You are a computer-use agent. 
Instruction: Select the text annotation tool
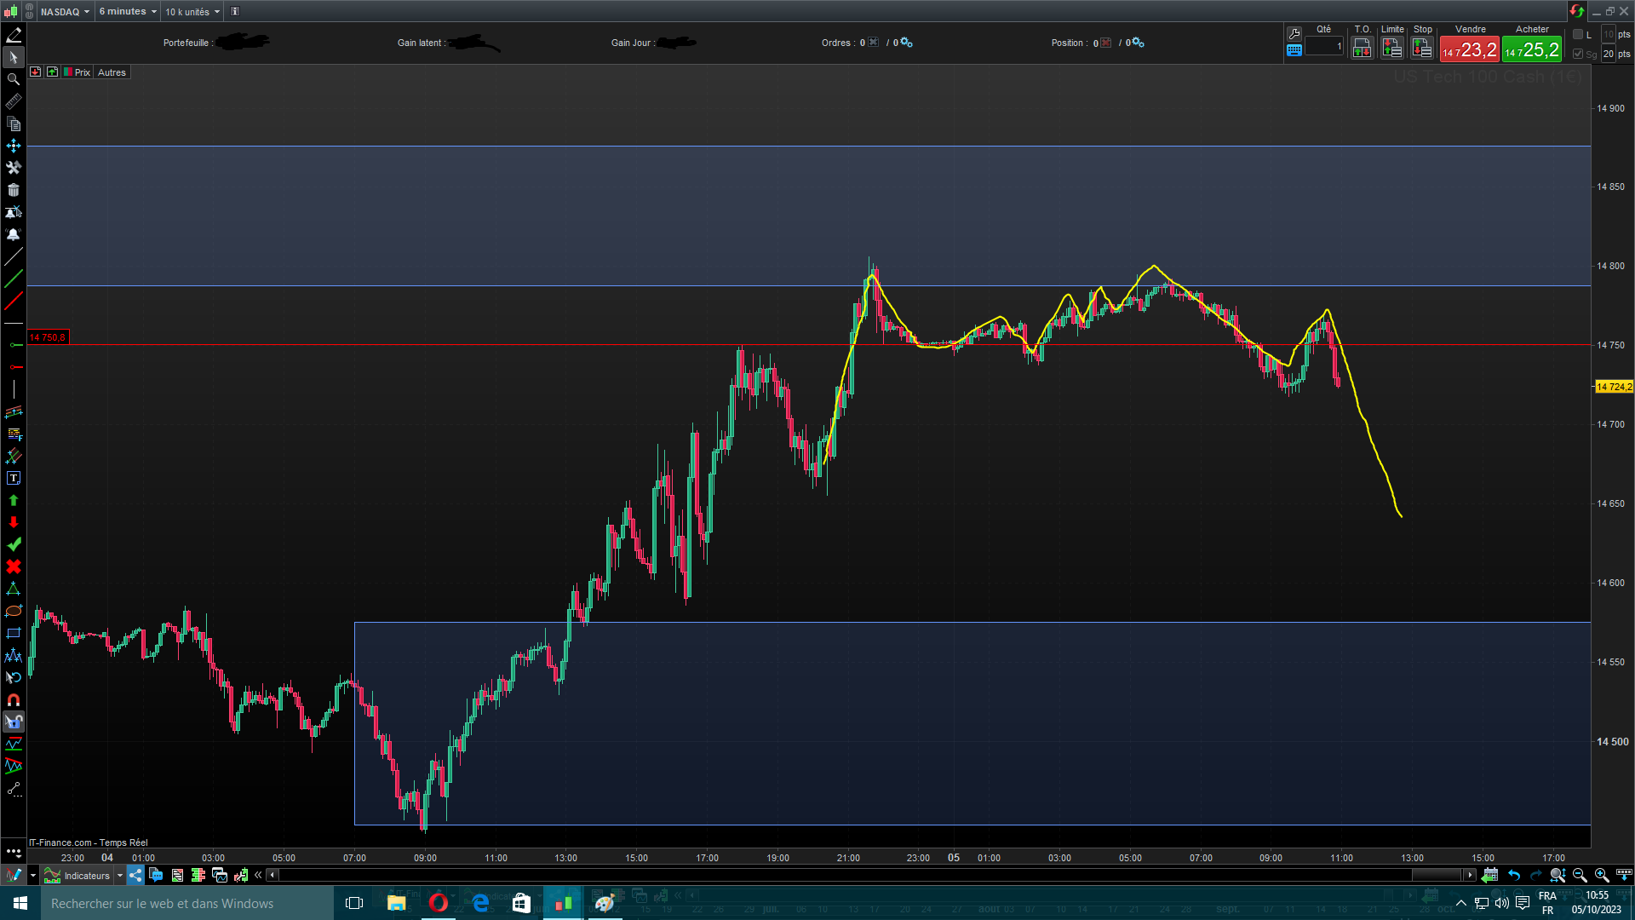pos(14,479)
